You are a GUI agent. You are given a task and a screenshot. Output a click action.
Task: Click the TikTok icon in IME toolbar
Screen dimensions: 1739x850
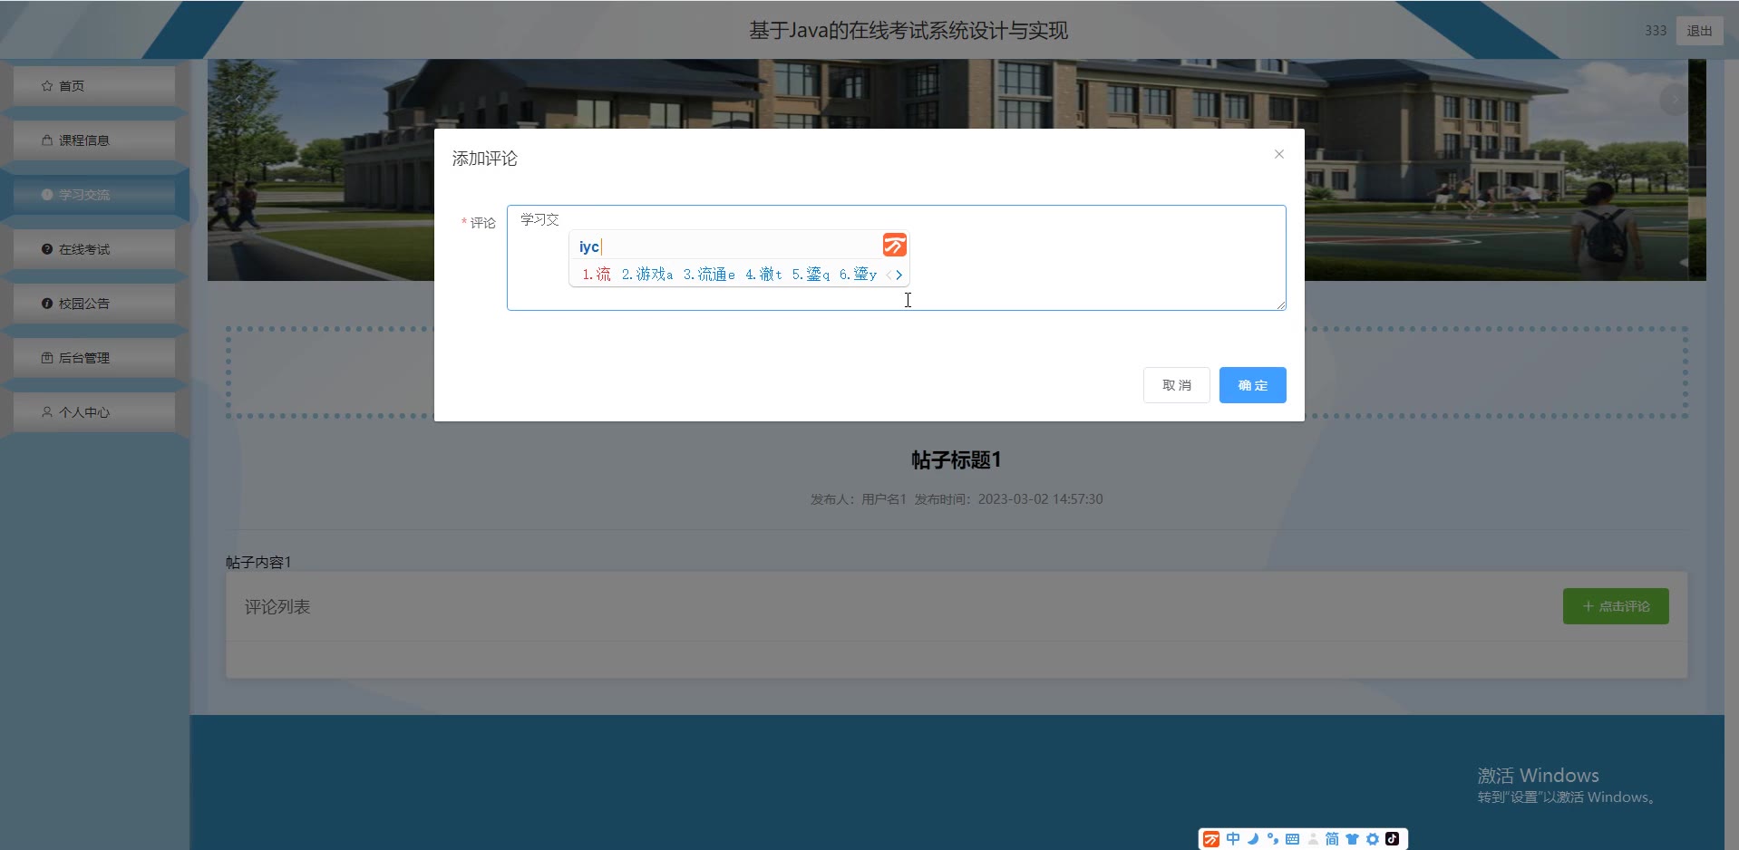point(1393,839)
